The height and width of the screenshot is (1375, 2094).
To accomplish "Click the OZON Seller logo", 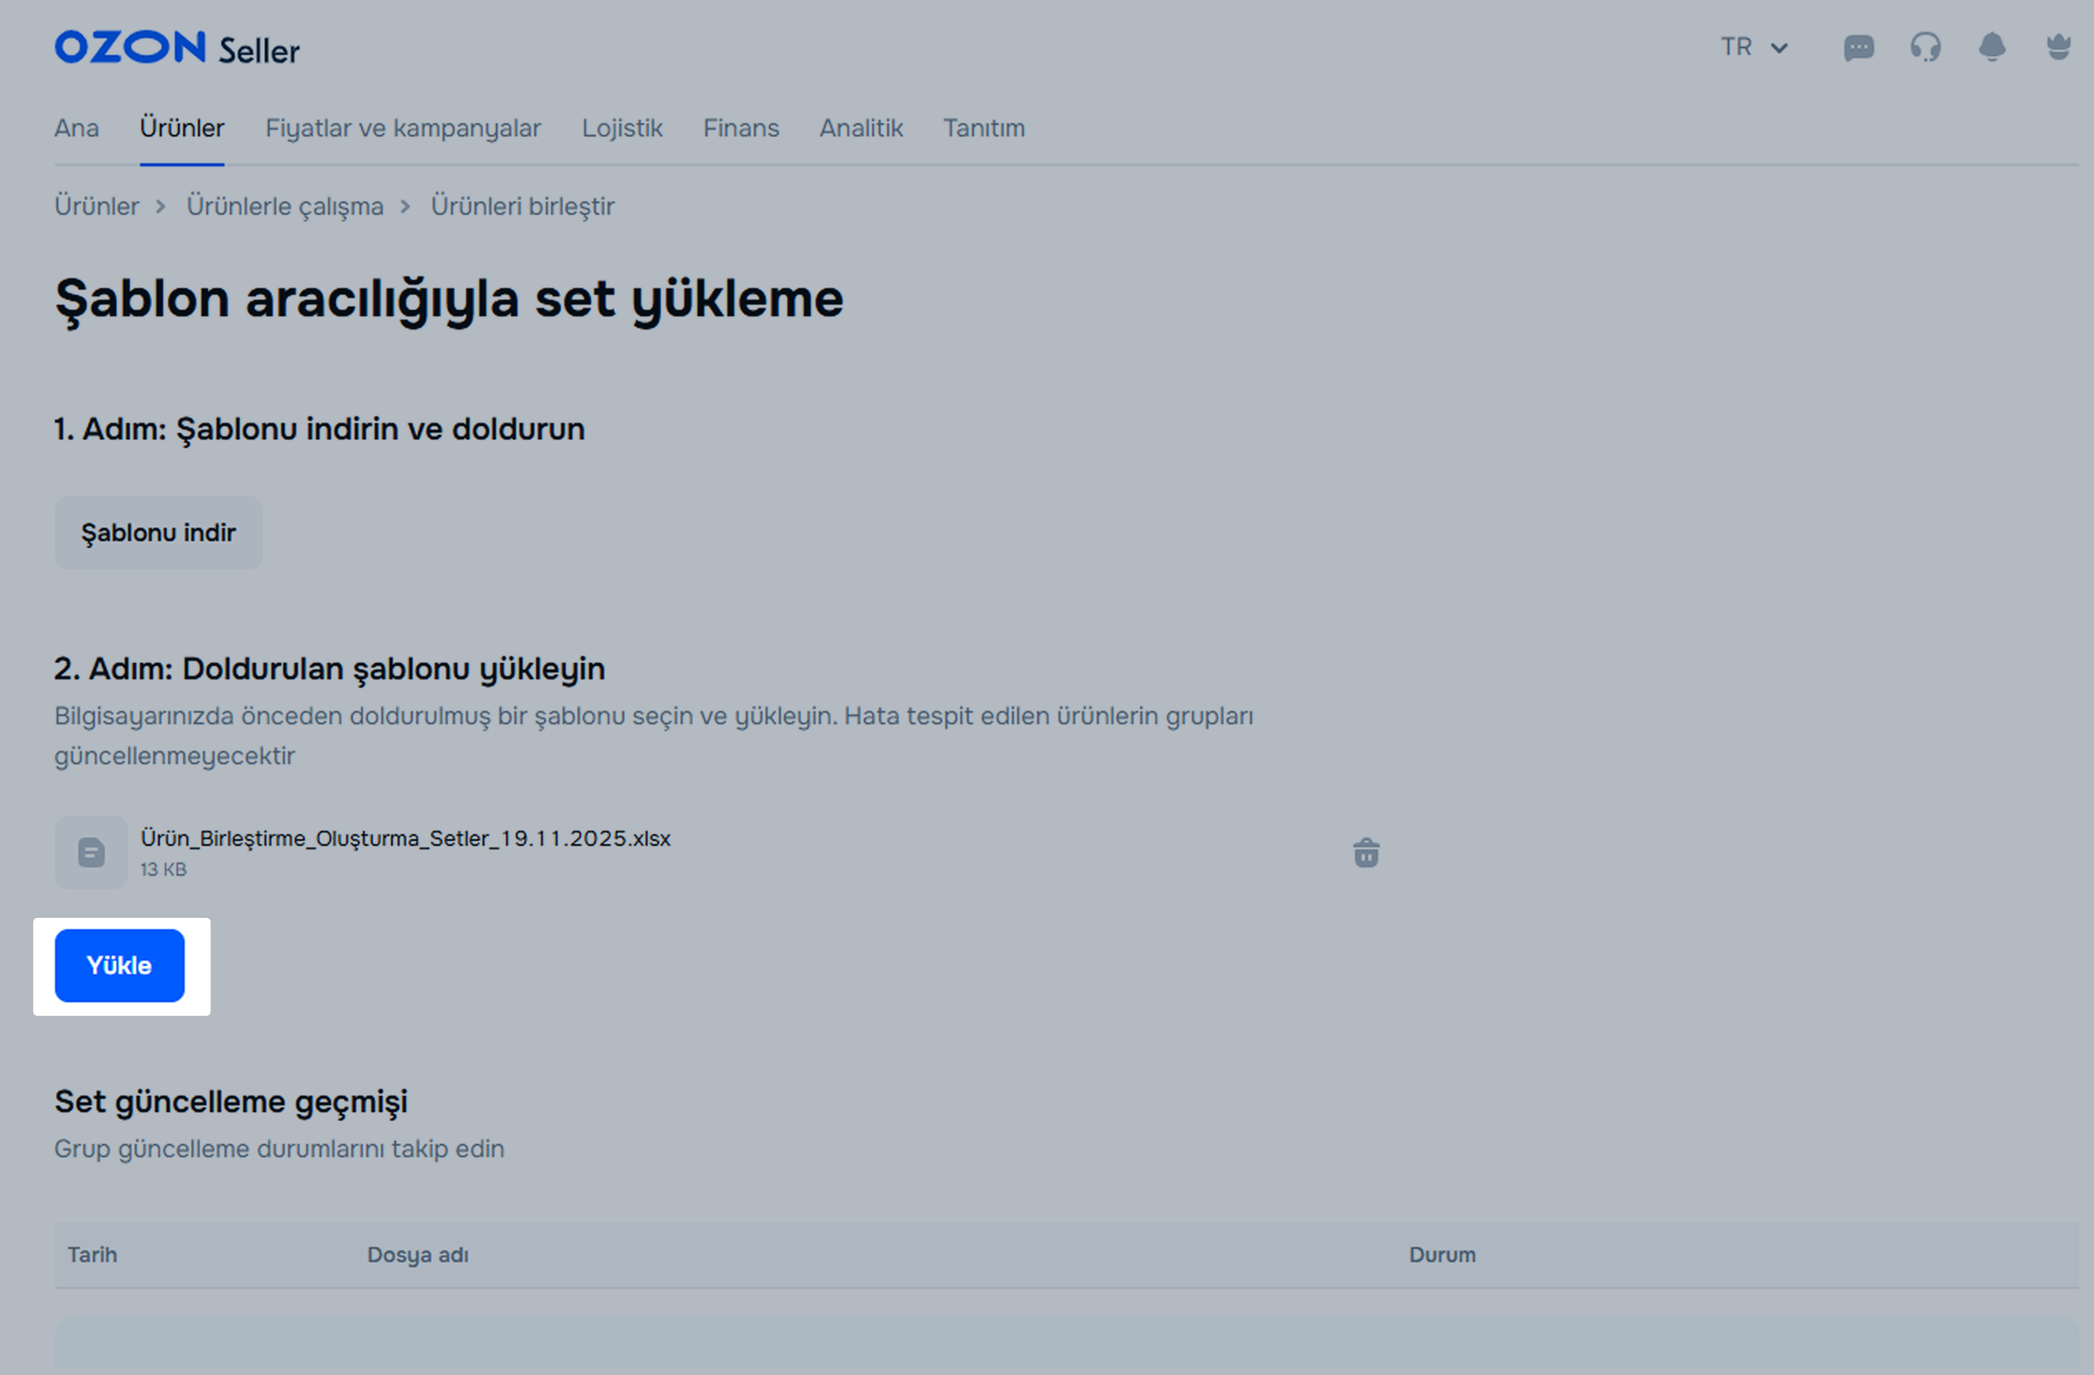I will 177,49.
